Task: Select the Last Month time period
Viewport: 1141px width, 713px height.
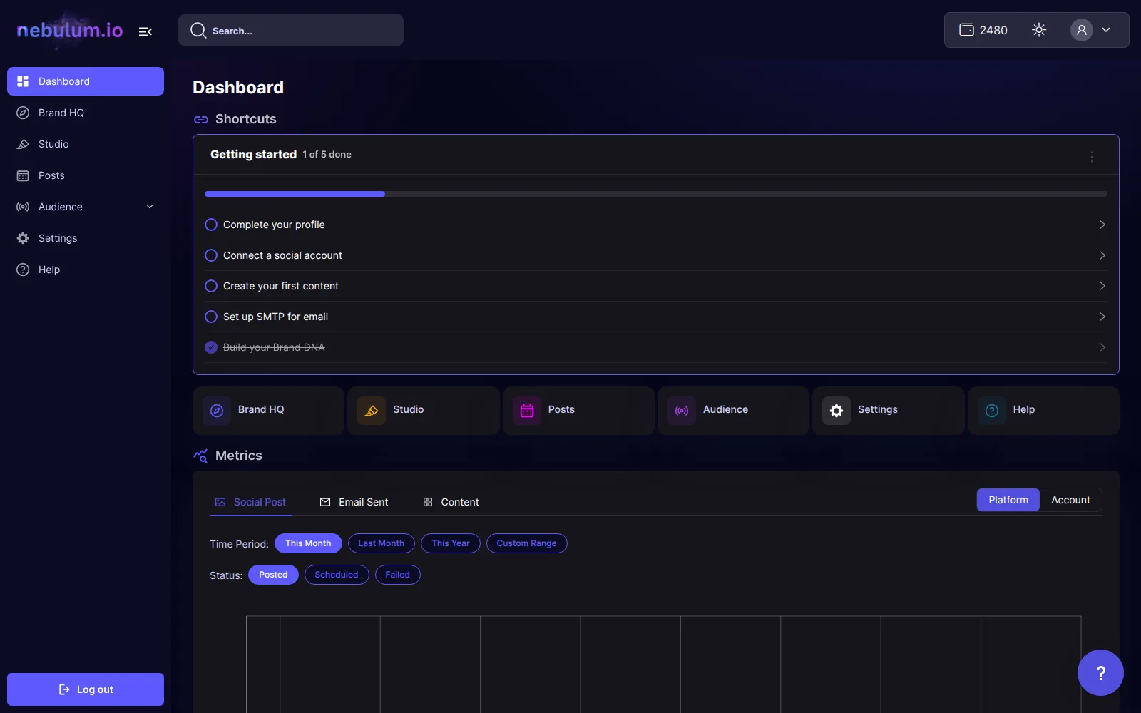Action: pos(381,543)
